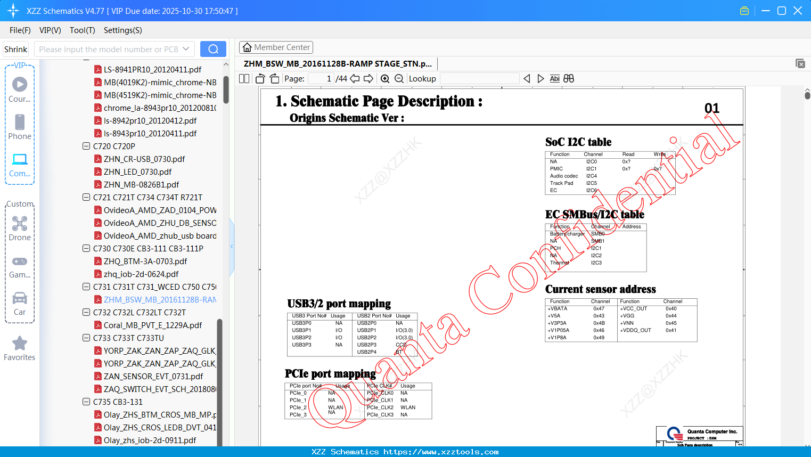Open the VIP(V) menu
Viewport: 811px width, 457px height.
tap(50, 30)
